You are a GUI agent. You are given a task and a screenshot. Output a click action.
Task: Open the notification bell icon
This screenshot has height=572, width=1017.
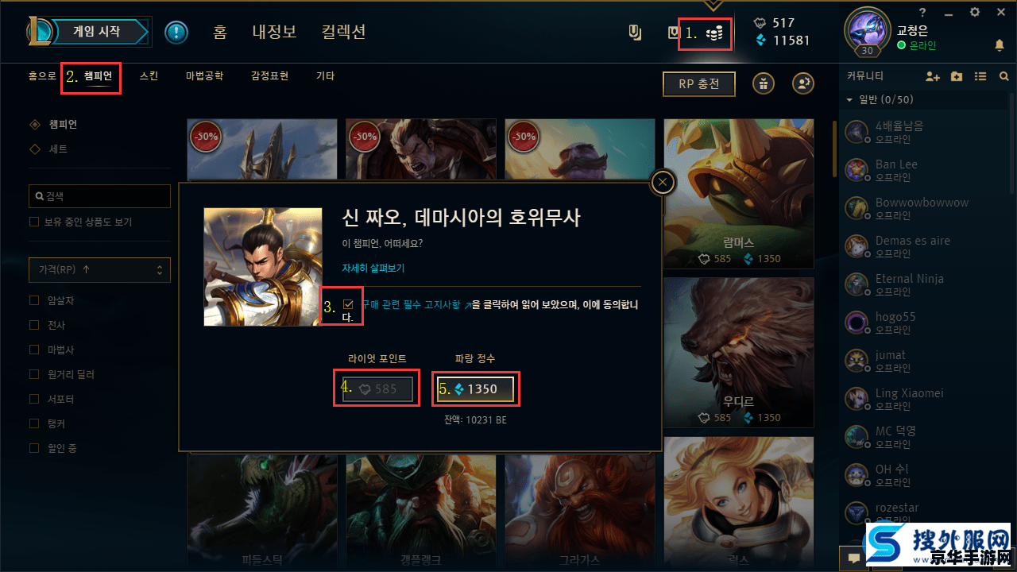1000,46
